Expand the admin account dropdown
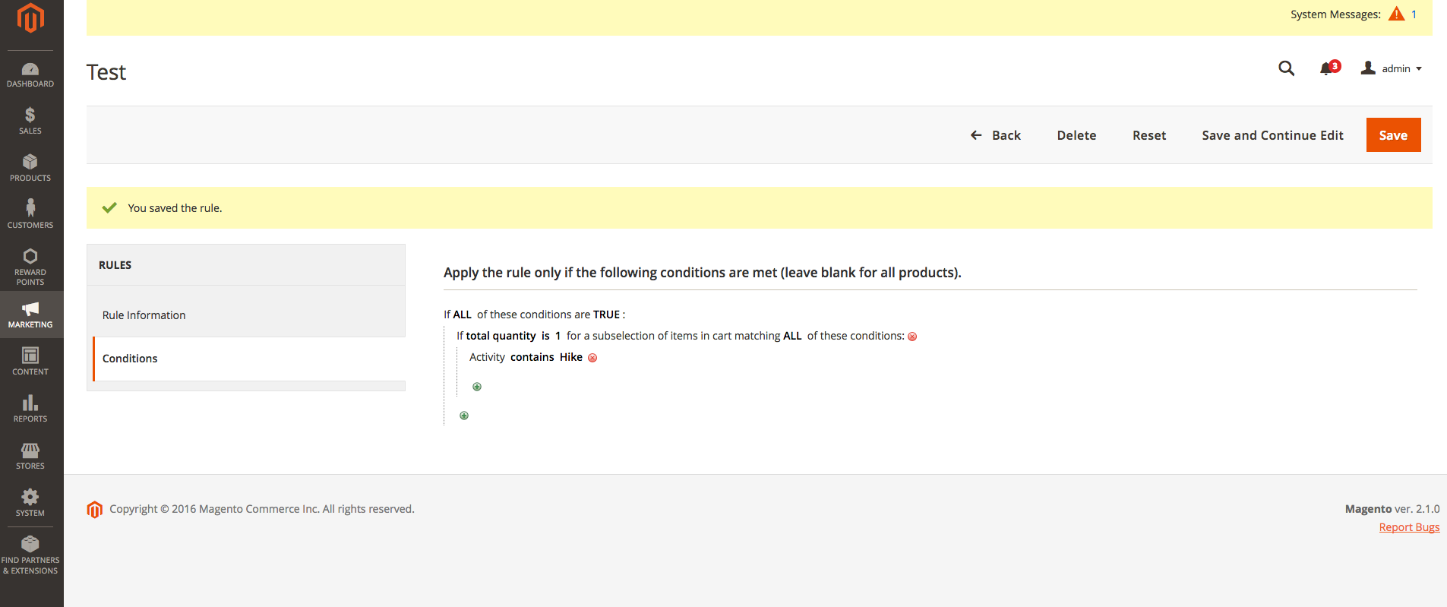 (1392, 68)
